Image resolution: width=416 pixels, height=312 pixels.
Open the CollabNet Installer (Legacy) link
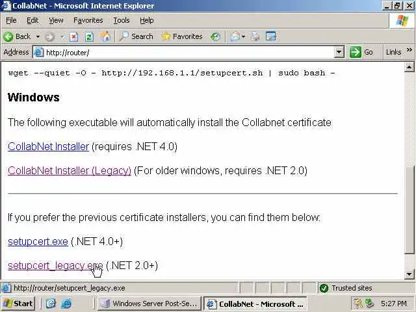70,170
